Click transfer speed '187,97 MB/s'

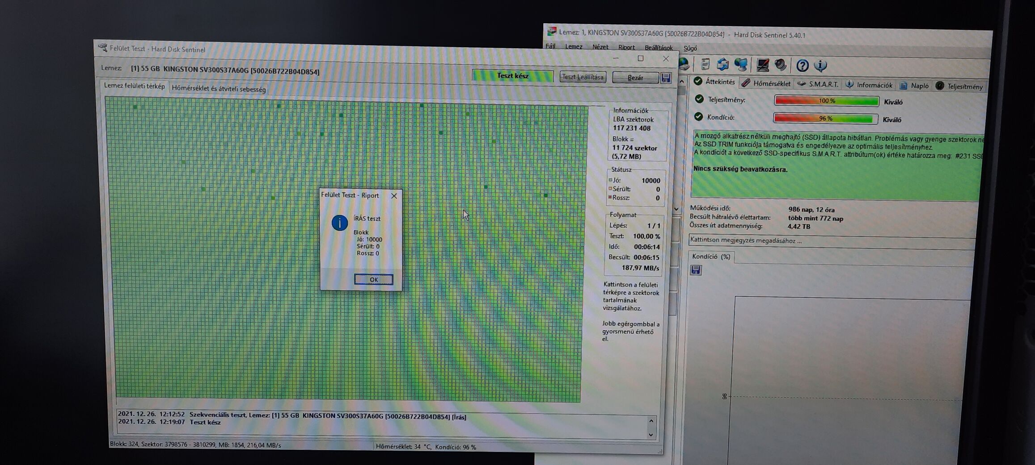[x=640, y=268]
